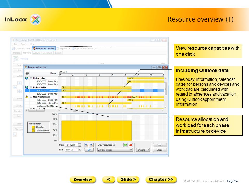Click the Done button in the project window
Image resolution: width=249 pixels, height=187 pixels.
17,99
